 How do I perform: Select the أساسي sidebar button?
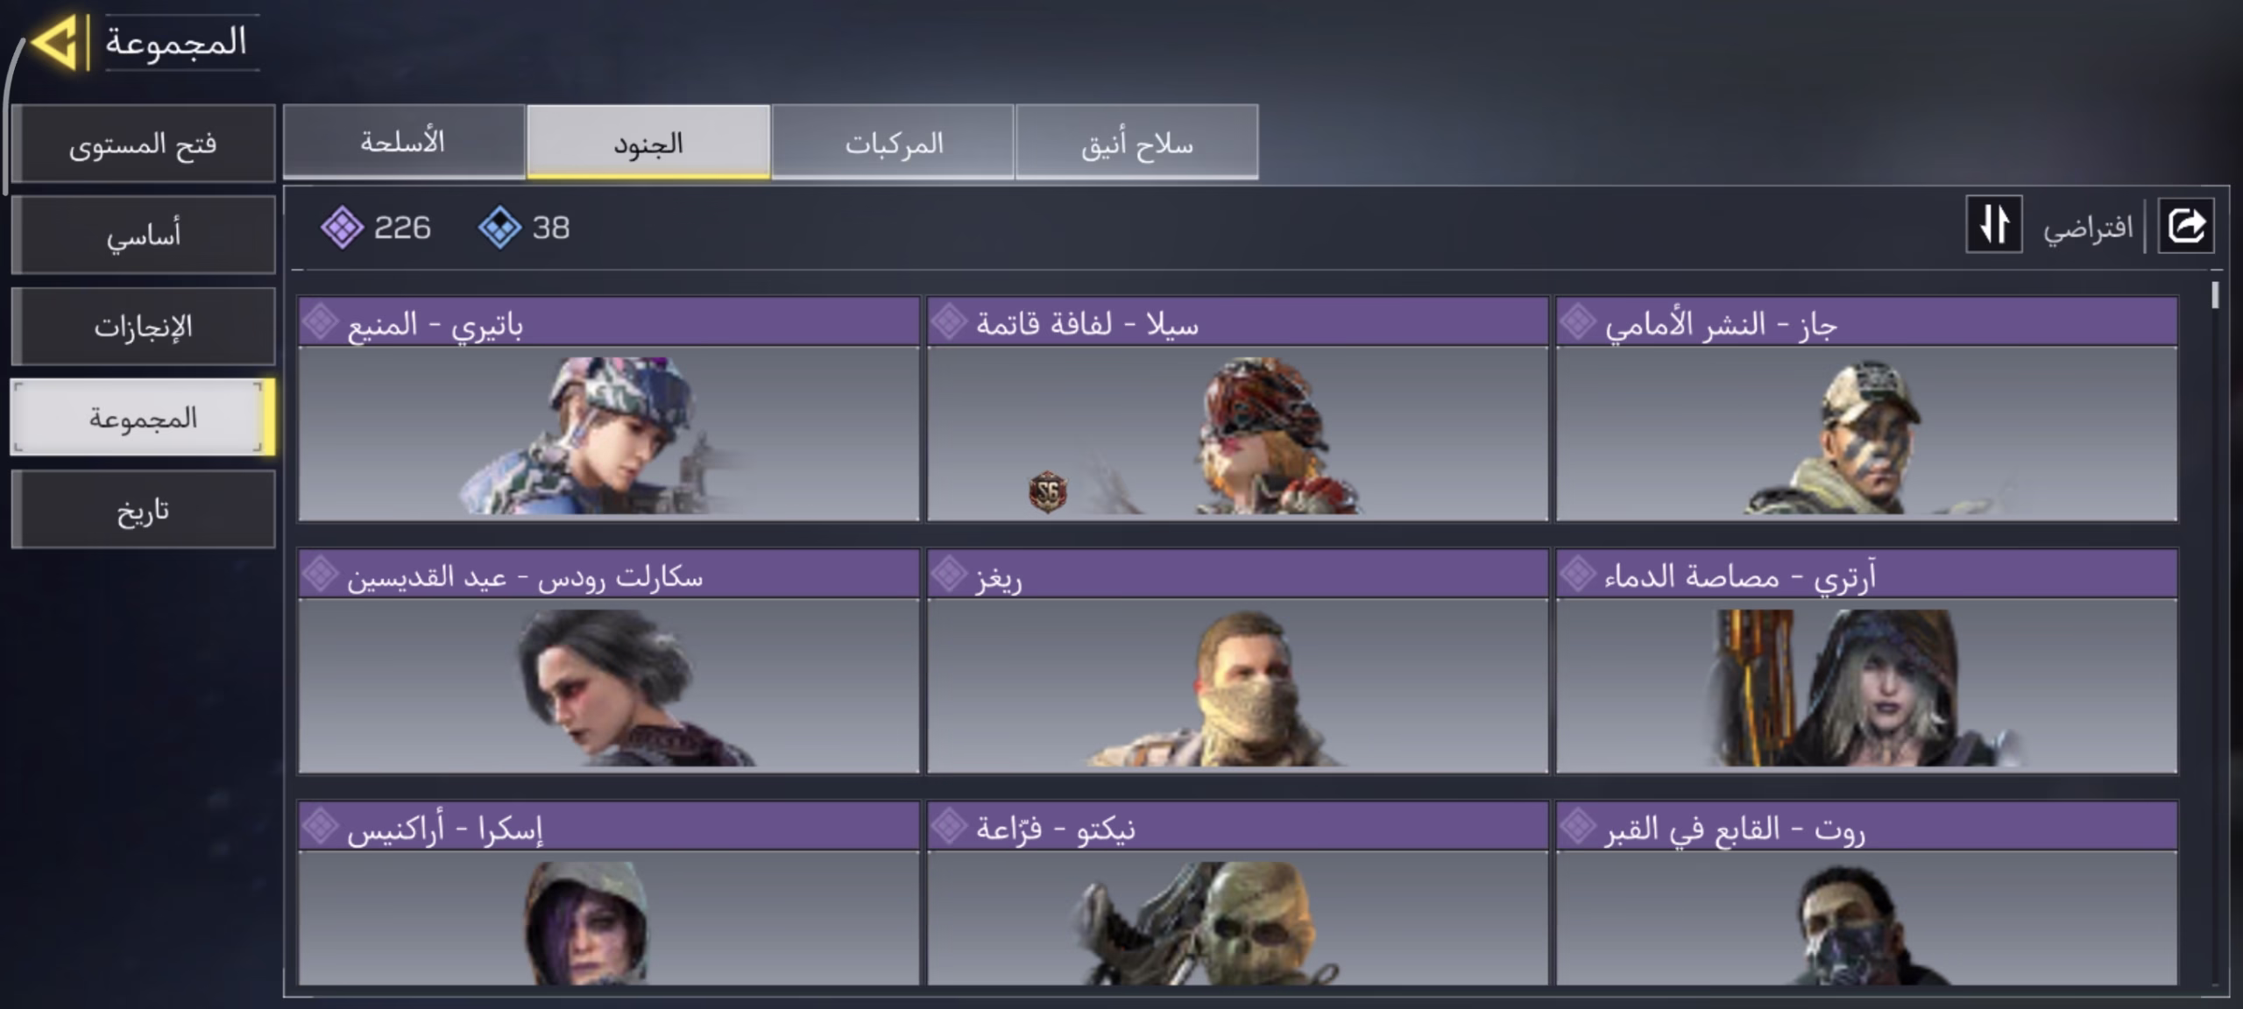(143, 235)
